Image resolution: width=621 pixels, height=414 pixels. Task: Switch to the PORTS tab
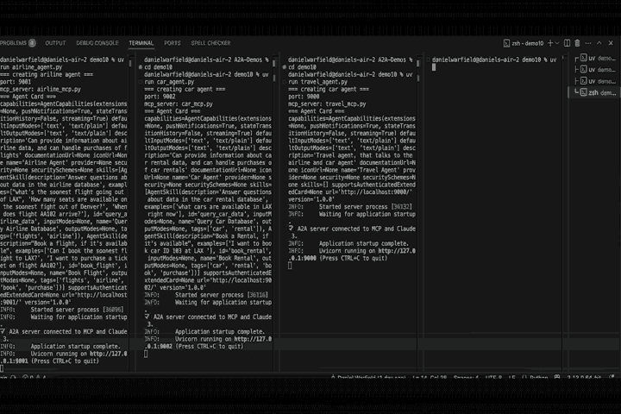172,43
